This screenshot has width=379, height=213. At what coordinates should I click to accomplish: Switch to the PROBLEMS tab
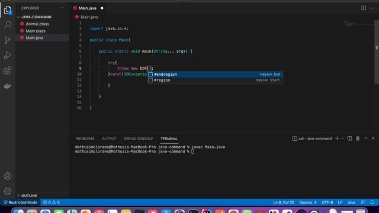[x=85, y=138]
